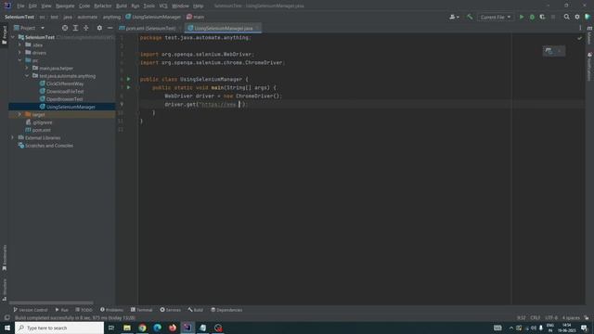Collapse the test.java.automate.anything package

(x=27, y=76)
